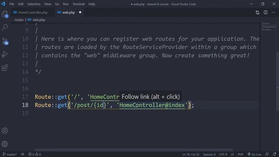Open the Explorer view in activity bar
The width and height of the screenshot is (279, 157).
5,14
